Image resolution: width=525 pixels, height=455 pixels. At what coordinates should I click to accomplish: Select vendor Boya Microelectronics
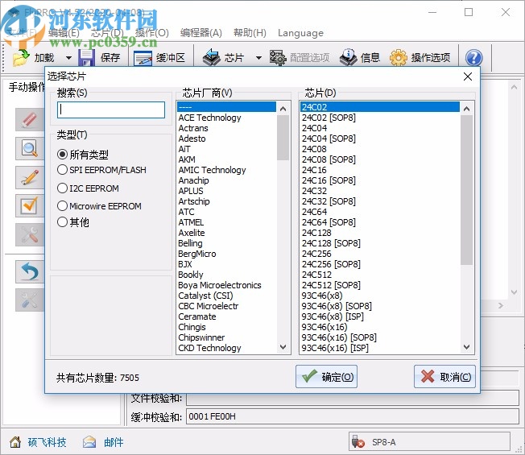(227, 285)
